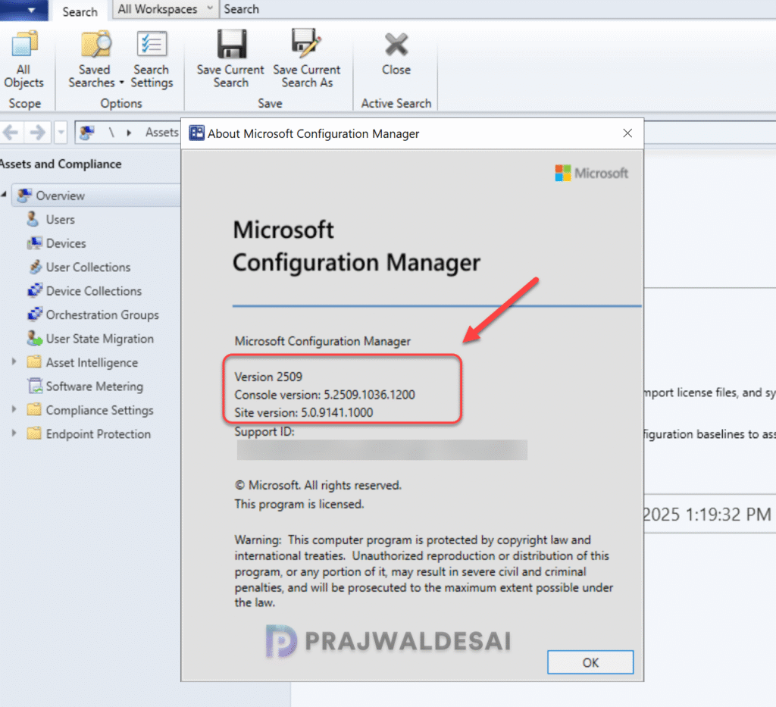The height and width of the screenshot is (707, 776).
Task: Select the Devices tree label
Action: (x=66, y=243)
